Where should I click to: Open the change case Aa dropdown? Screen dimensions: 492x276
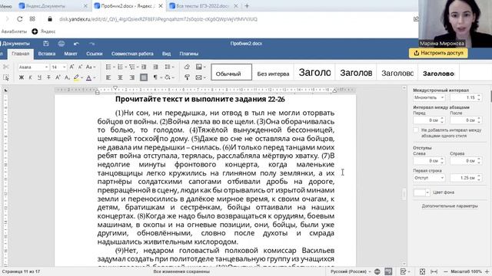tap(91, 67)
